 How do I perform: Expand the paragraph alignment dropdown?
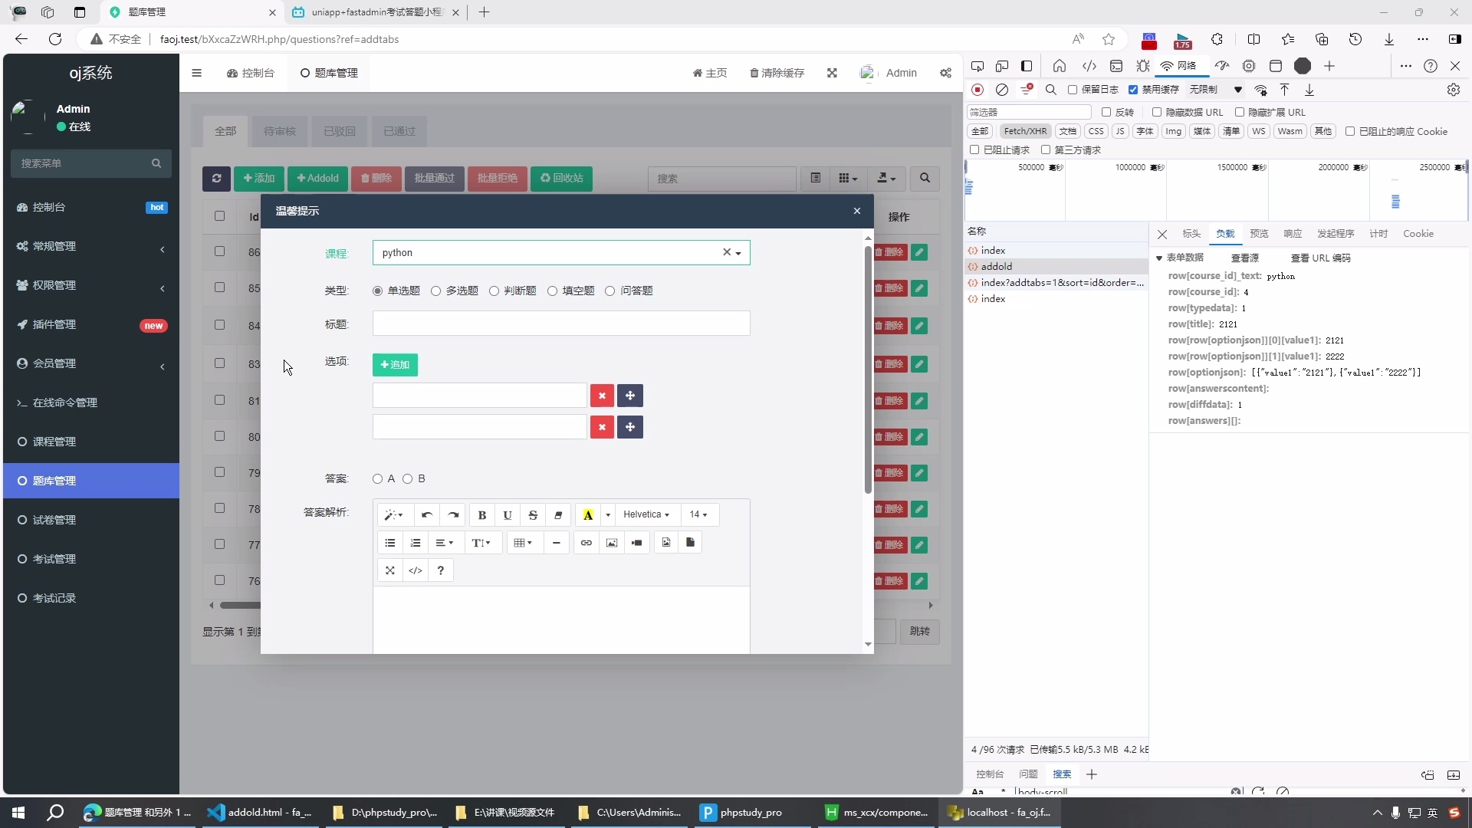[x=445, y=543]
